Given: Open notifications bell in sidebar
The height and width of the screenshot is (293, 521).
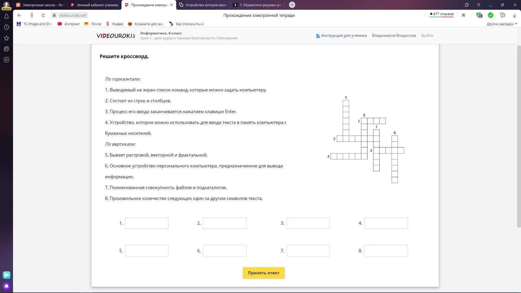Looking at the screenshot, I should pos(7,17).
